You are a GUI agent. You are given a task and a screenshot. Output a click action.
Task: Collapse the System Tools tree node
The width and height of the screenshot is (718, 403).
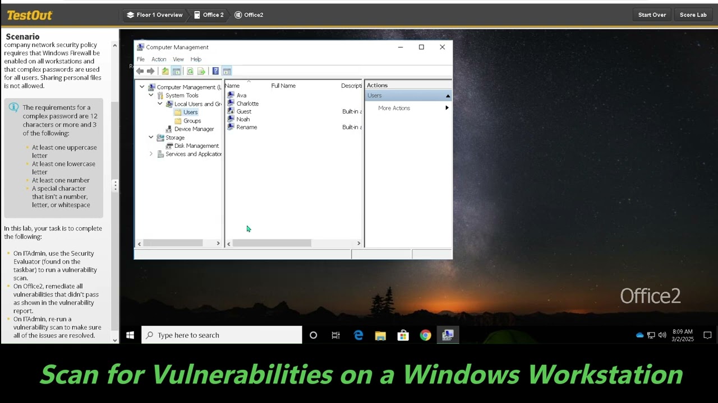[151, 95]
